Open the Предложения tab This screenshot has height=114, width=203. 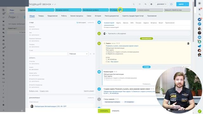click(x=52, y=16)
